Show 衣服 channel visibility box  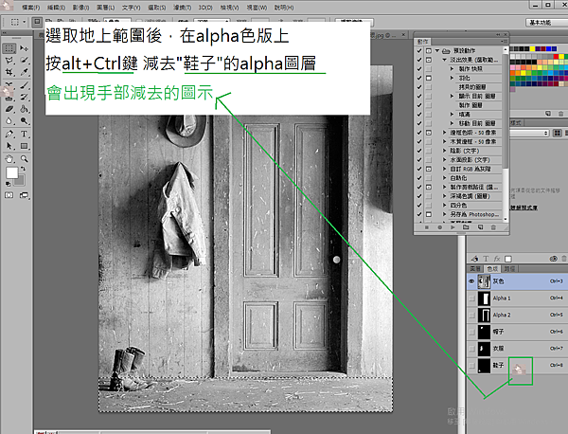471,349
